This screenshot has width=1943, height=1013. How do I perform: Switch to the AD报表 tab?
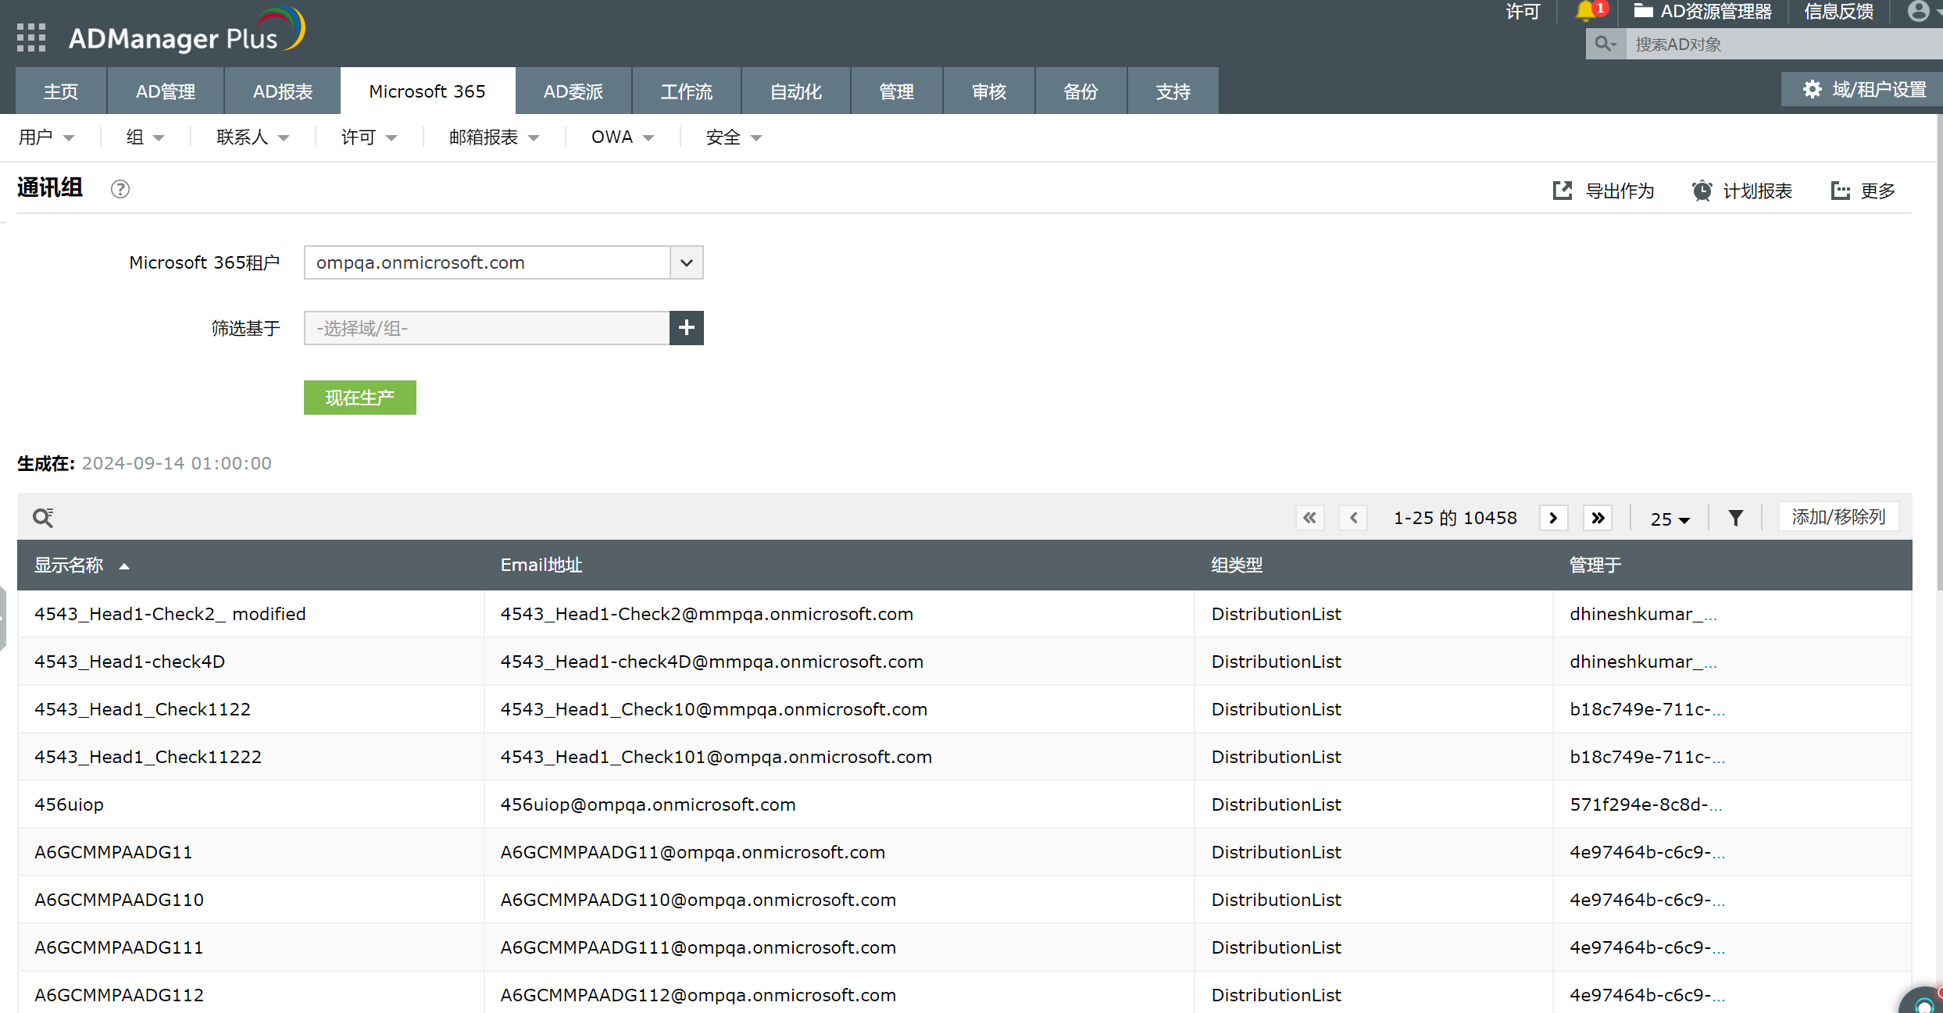[282, 91]
